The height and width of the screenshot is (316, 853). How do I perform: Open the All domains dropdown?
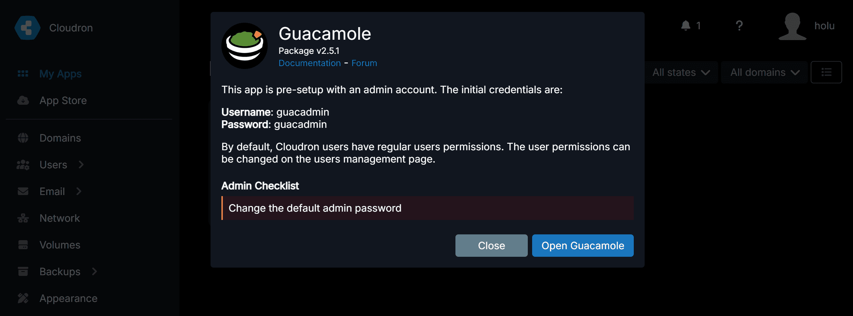(x=764, y=72)
